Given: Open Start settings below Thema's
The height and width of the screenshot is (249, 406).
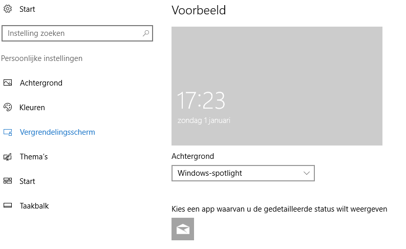Looking at the screenshot, I should [x=27, y=181].
